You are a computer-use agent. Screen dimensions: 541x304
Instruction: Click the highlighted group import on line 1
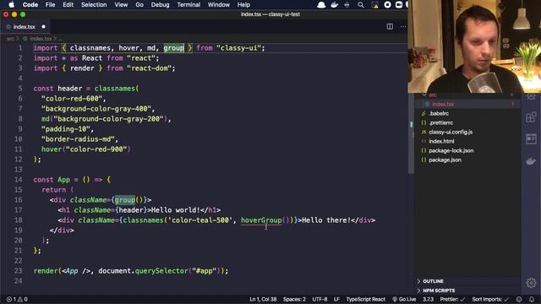click(173, 48)
